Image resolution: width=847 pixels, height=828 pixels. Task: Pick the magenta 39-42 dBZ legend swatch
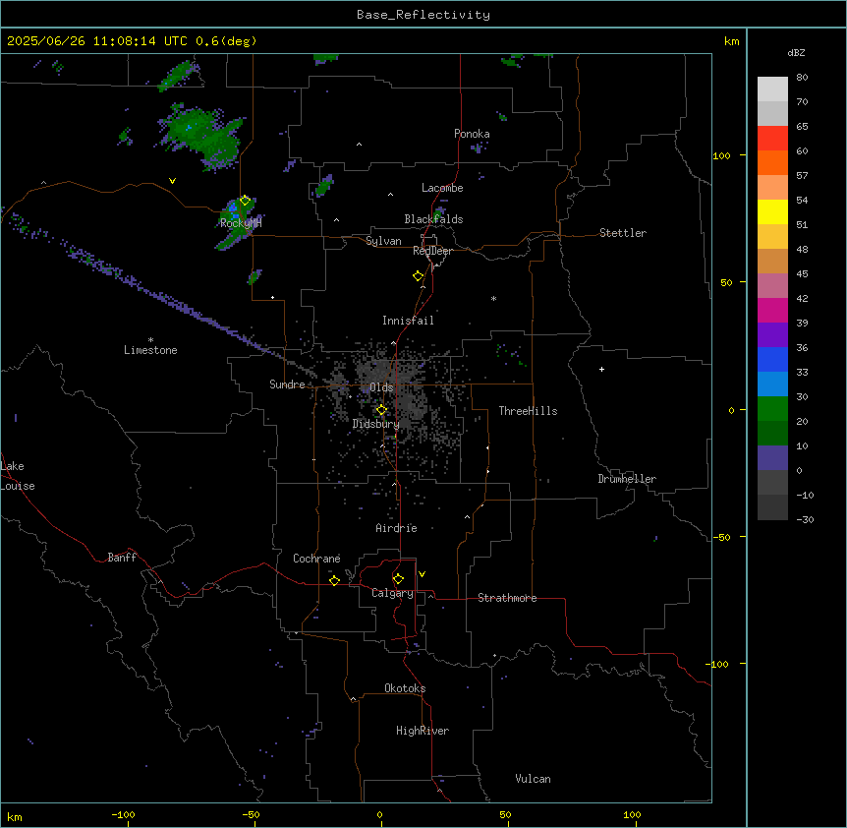[772, 310]
